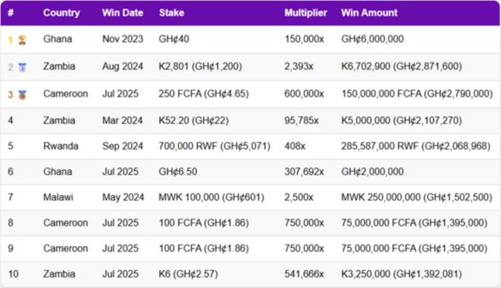Image resolution: width=501 pixels, height=288 pixels.
Task: Click the row number 5 cell
Action: click(x=11, y=146)
